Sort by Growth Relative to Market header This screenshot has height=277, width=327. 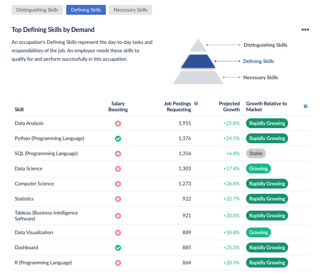pyautogui.click(x=266, y=106)
